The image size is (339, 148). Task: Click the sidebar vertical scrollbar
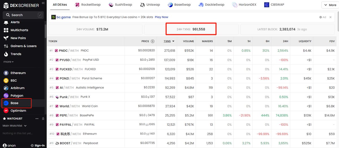click(x=46, y=31)
